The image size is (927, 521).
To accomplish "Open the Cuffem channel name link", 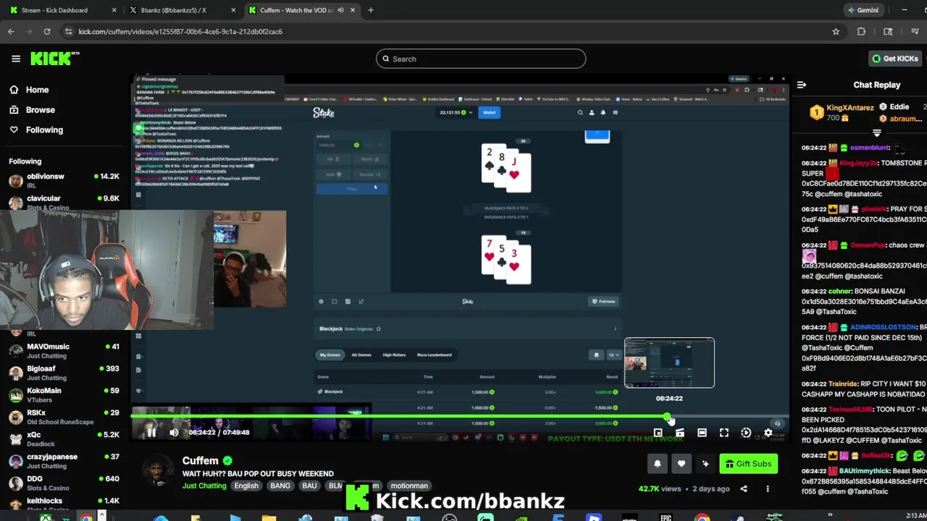I will click(x=200, y=460).
